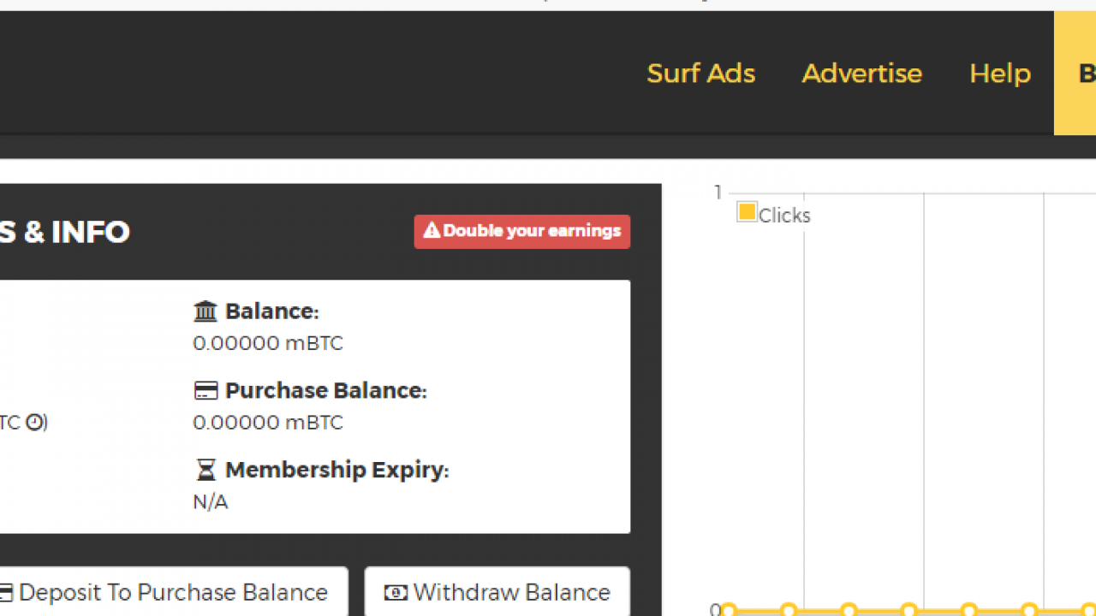The width and height of the screenshot is (1096, 616).
Task: Go to the Advertise page
Action: tap(861, 74)
